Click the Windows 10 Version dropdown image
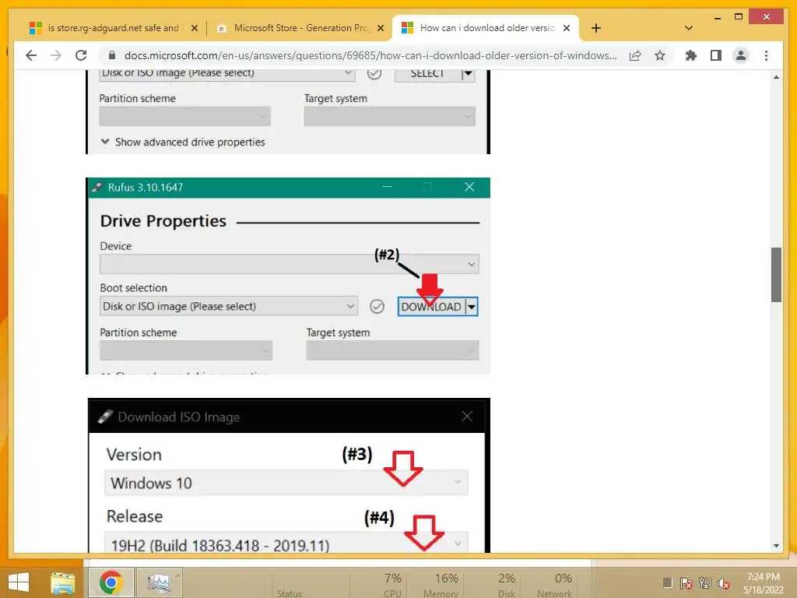Screen dimensions: 797x598 pyautogui.click(x=286, y=483)
